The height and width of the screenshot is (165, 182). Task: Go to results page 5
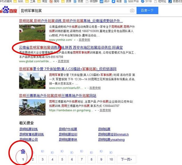coord(62,159)
